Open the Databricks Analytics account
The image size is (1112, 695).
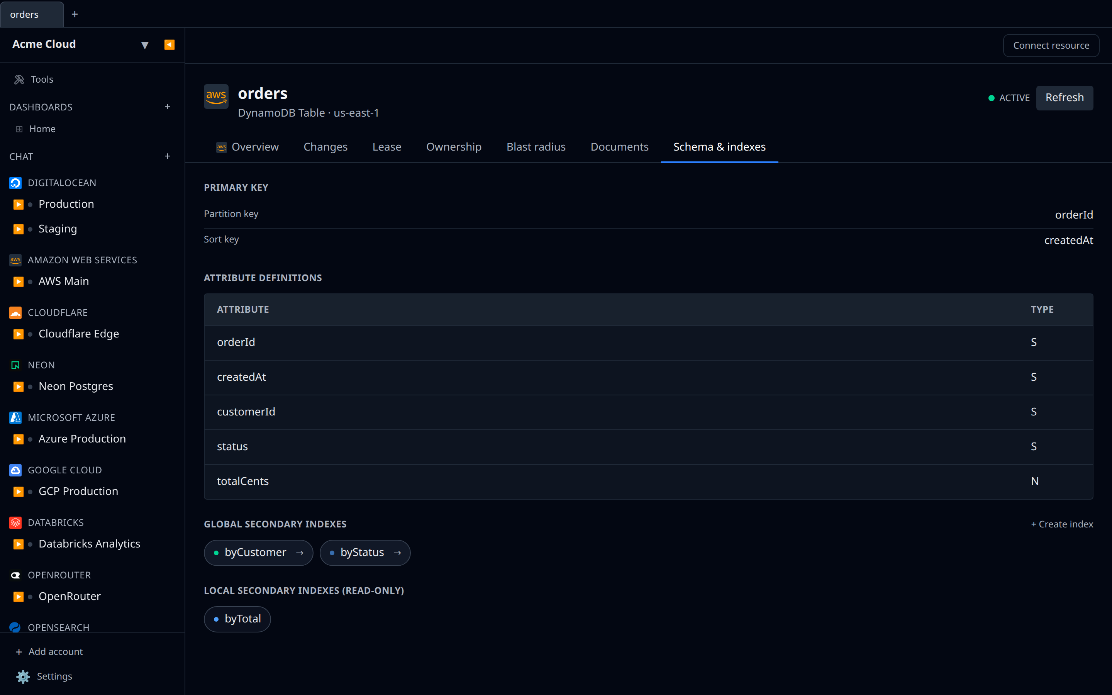[89, 544]
